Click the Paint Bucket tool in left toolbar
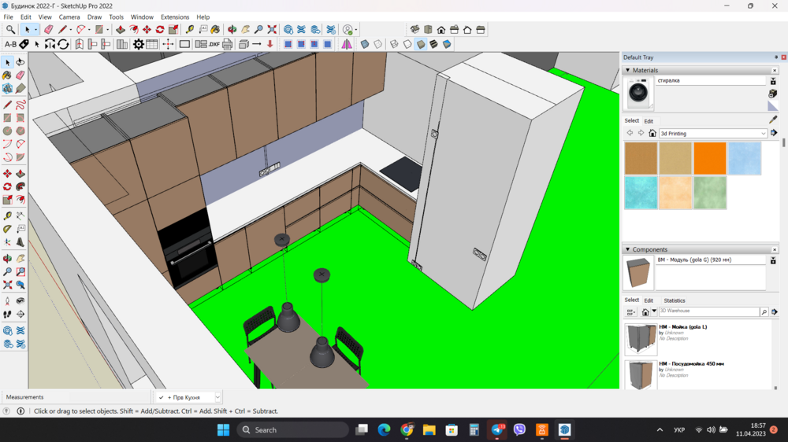 point(7,76)
